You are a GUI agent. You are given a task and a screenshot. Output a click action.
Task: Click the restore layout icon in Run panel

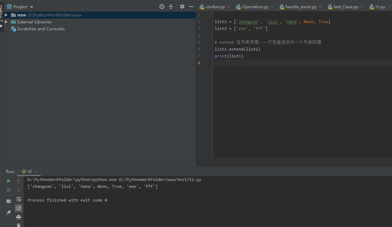click(9, 201)
